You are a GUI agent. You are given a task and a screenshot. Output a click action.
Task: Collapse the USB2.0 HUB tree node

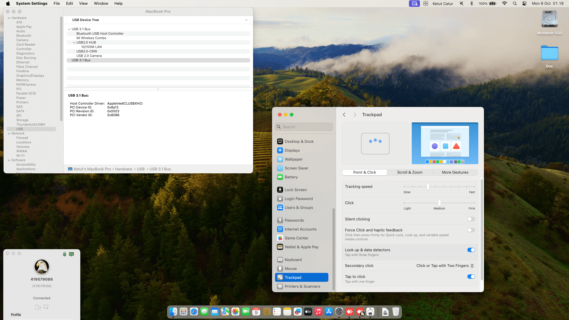(74, 42)
